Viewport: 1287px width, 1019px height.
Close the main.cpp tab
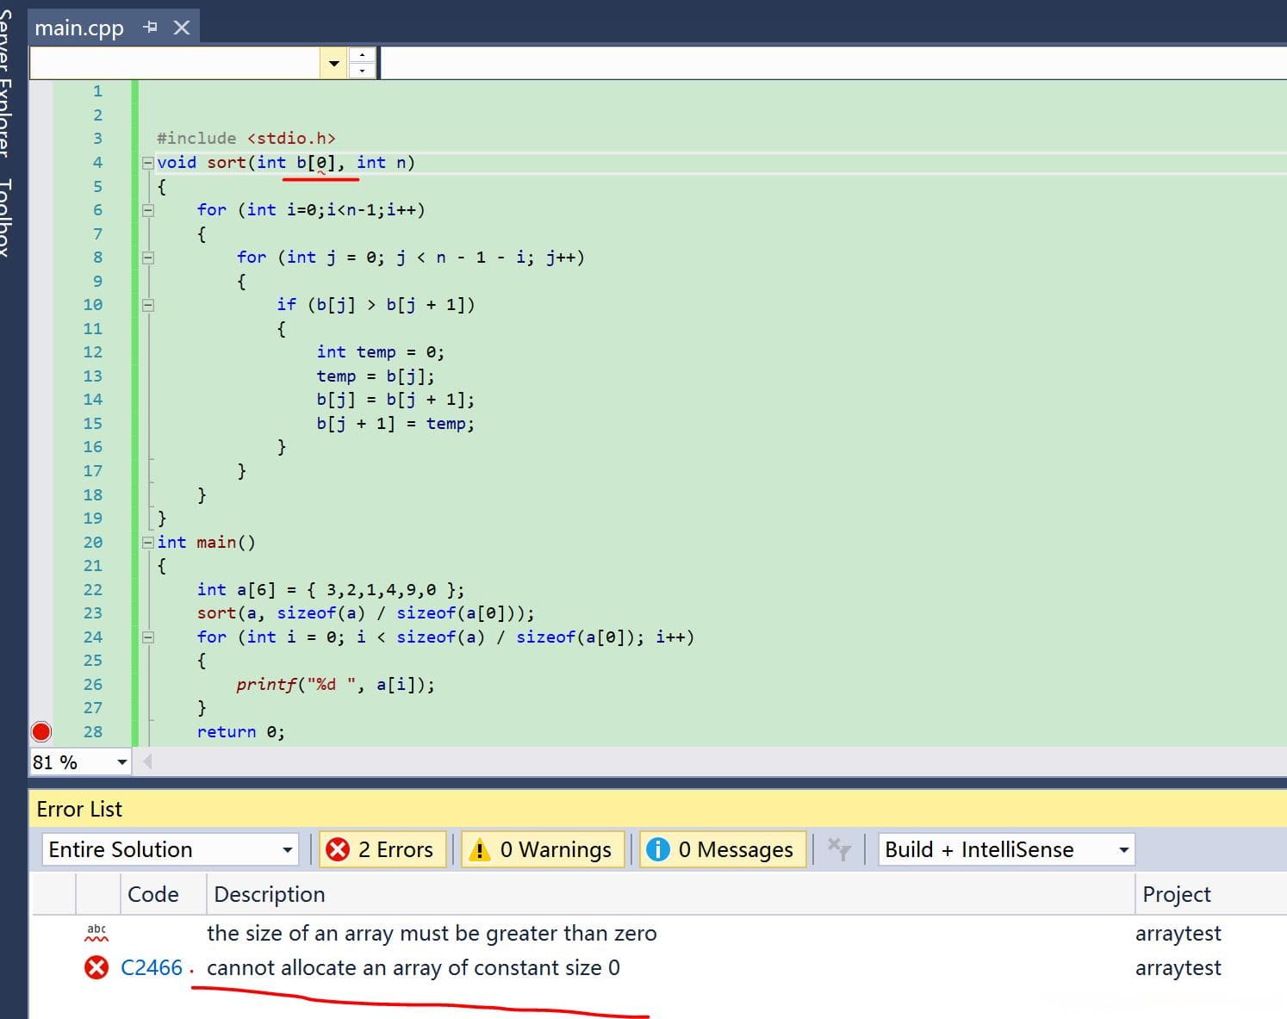[x=182, y=28]
